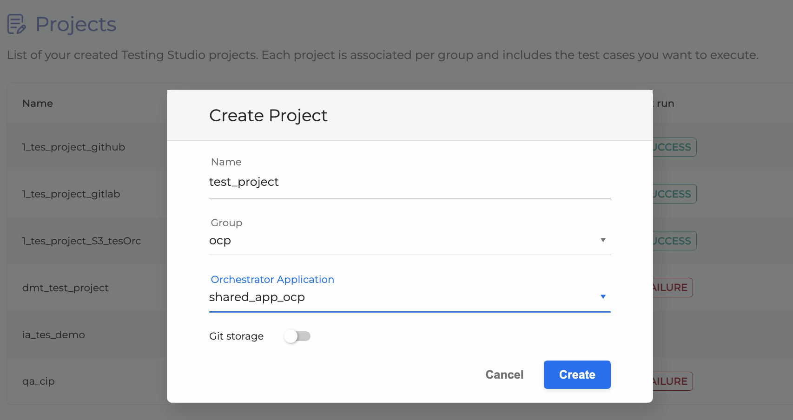Cancel the Create Project dialog
793x420 pixels.
coord(504,374)
